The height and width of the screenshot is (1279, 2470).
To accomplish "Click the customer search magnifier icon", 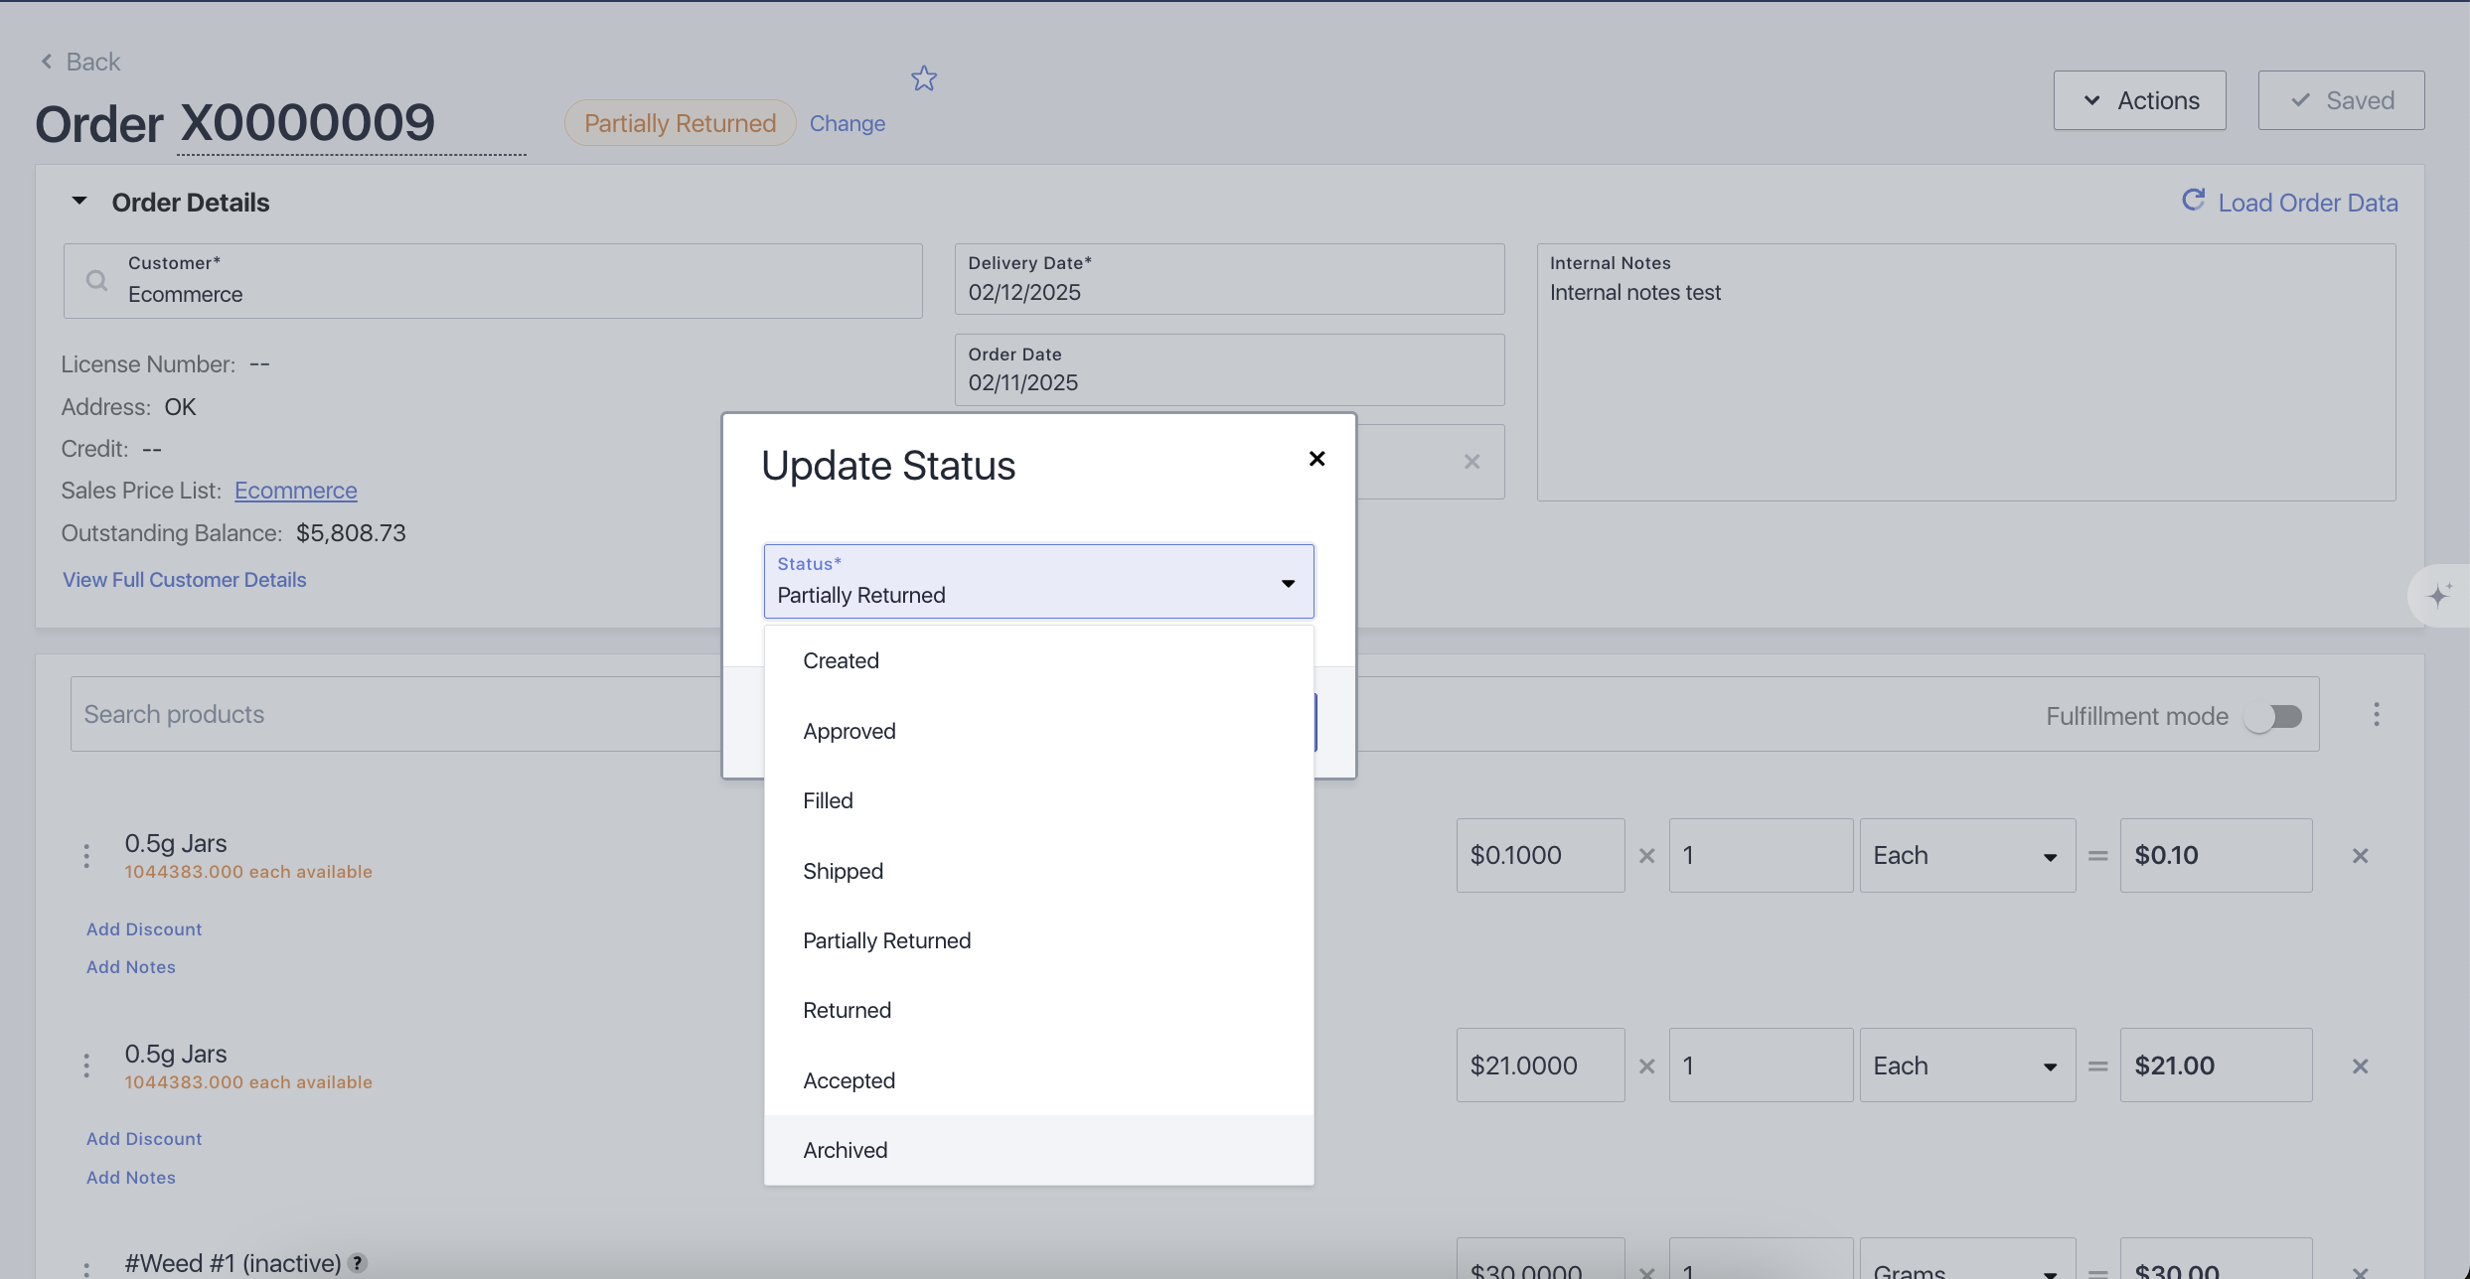I will pyautogui.click(x=96, y=281).
